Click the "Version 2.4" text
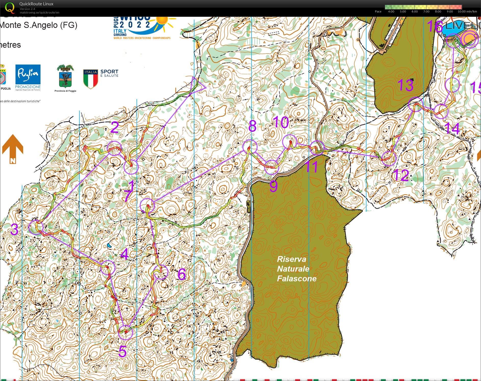This screenshot has width=481, height=381. pyautogui.click(x=28, y=9)
